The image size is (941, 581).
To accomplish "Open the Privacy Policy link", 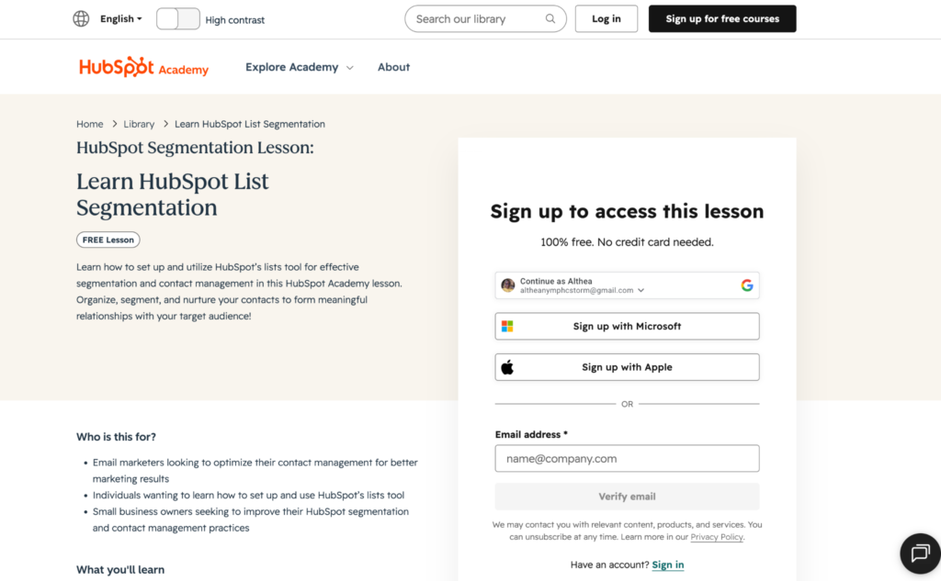I will (717, 537).
